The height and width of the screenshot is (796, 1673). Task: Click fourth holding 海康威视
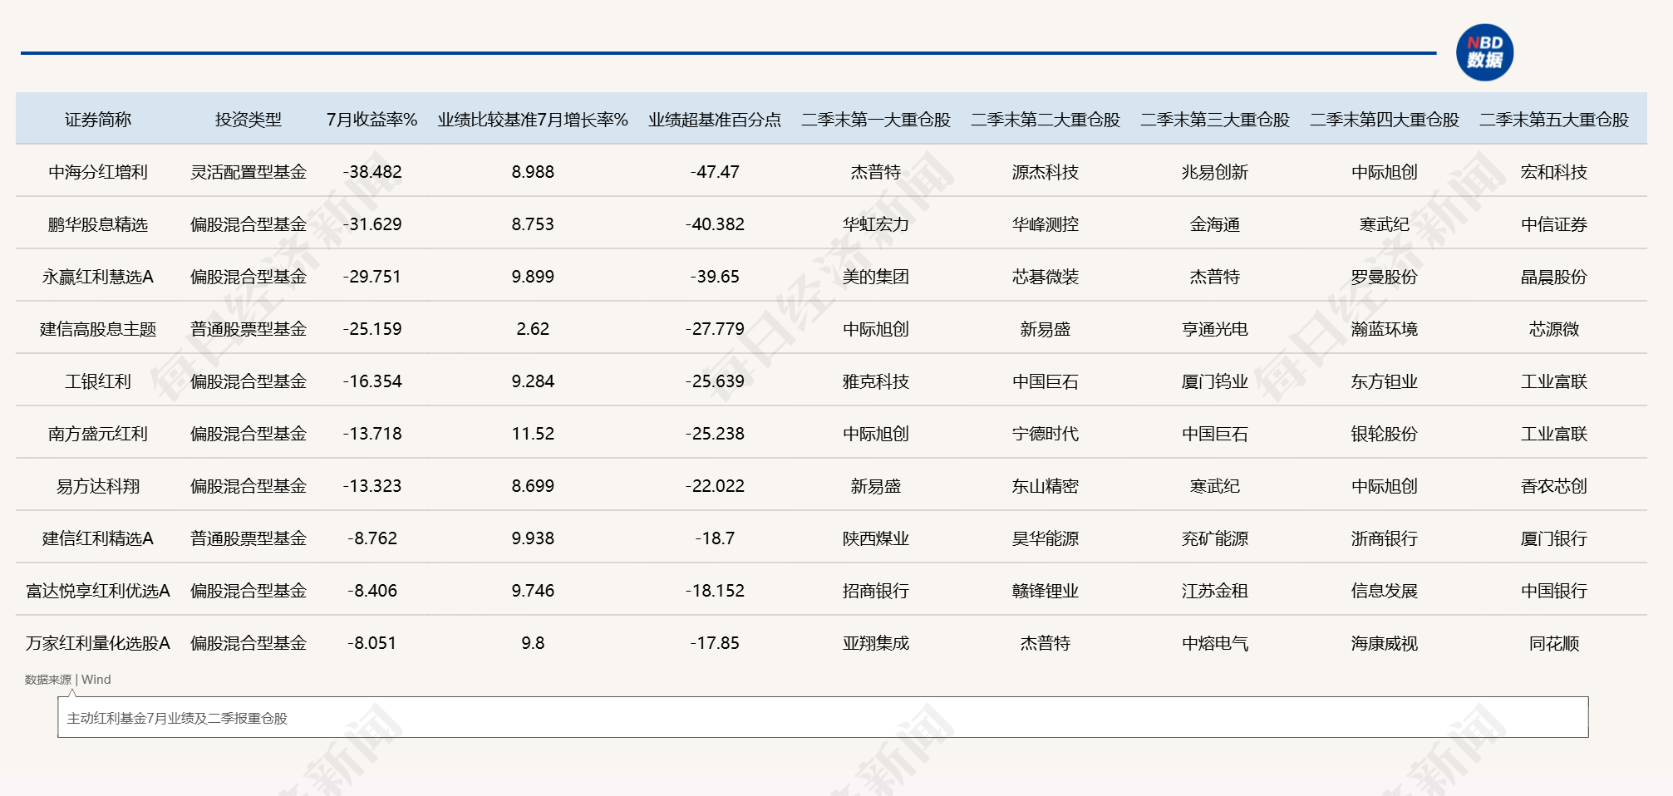point(1385,643)
